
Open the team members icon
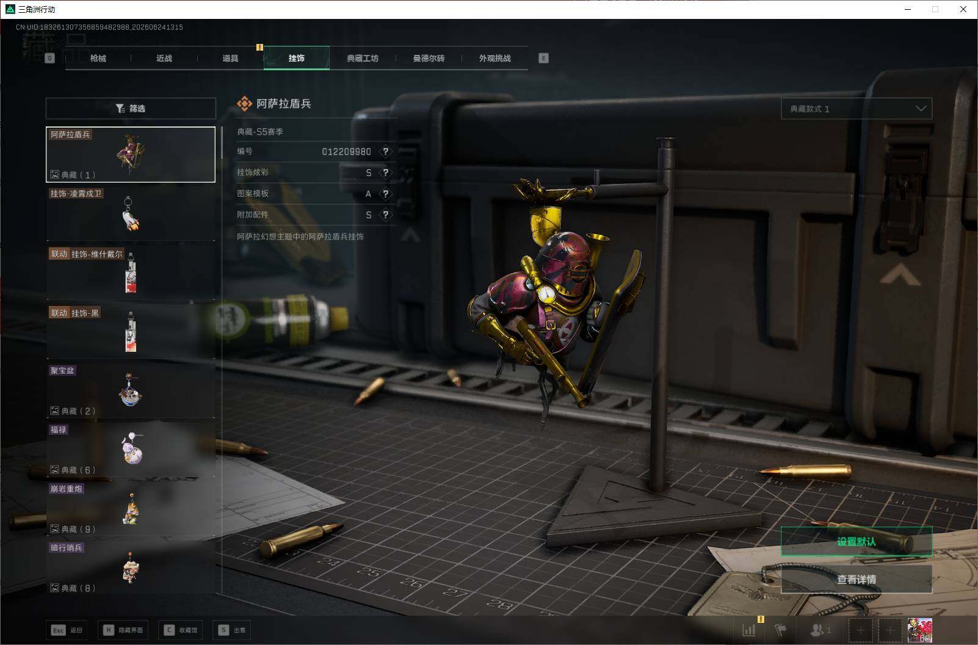point(820,630)
